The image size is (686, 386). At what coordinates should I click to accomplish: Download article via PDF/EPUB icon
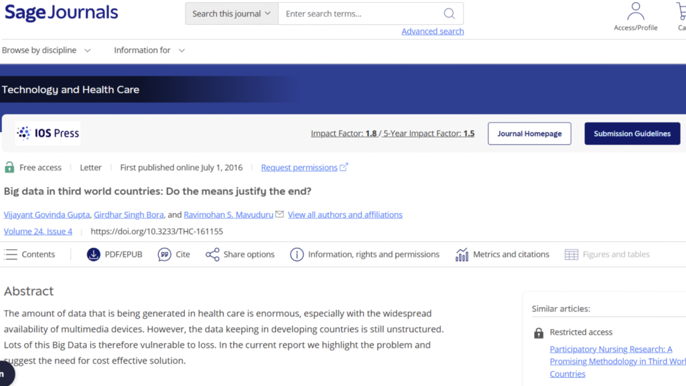tap(94, 255)
